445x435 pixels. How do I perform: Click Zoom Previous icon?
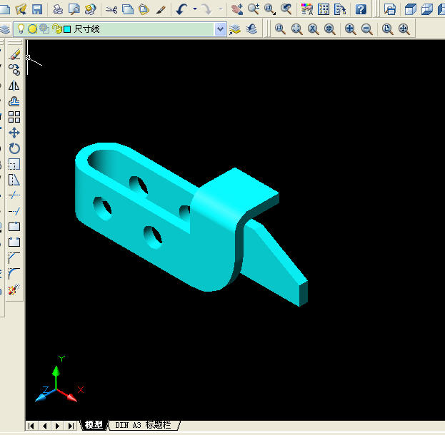coord(286,9)
